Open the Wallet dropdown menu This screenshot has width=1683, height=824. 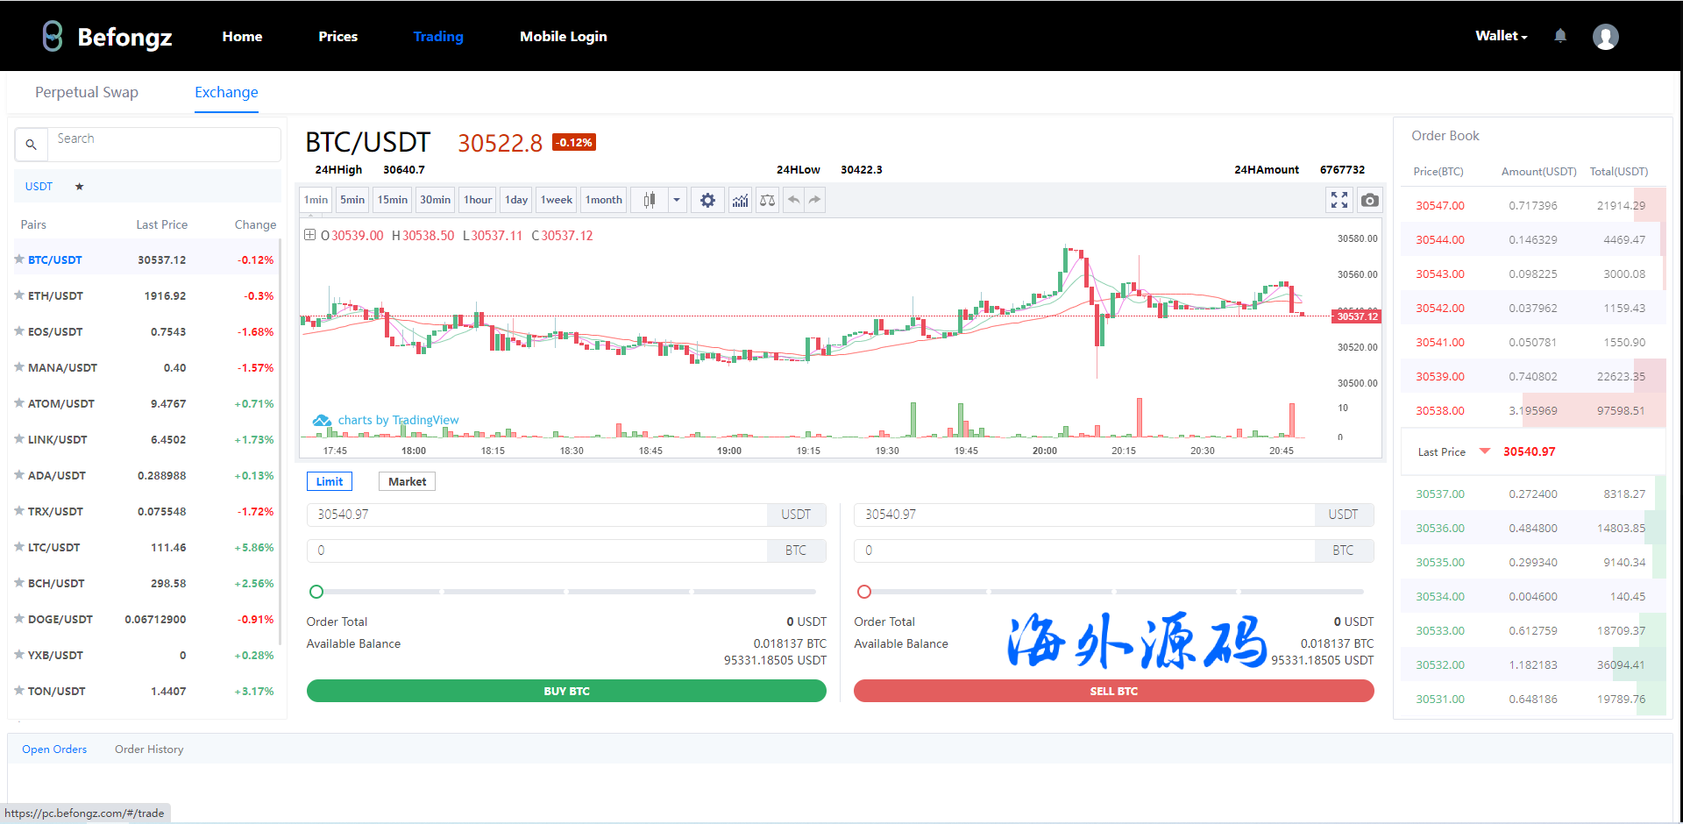pos(1501,36)
